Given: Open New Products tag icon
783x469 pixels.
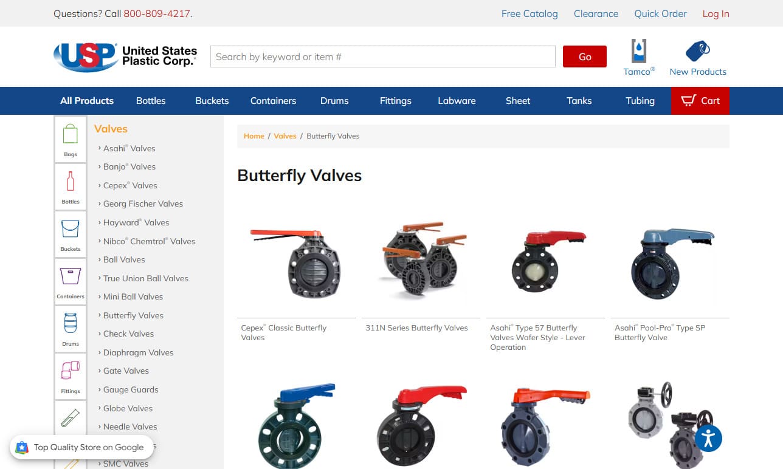Looking at the screenshot, I should coord(697,52).
